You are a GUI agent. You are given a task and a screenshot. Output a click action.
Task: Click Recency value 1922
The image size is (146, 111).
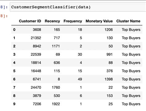click(56, 104)
